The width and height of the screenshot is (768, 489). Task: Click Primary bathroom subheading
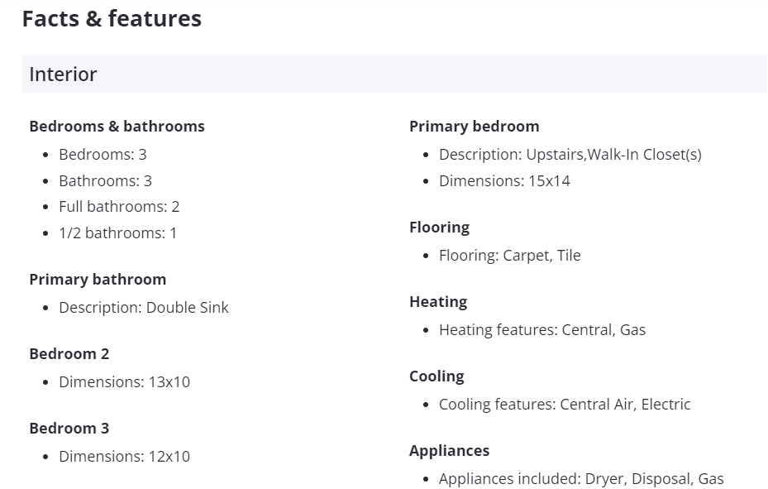point(98,280)
